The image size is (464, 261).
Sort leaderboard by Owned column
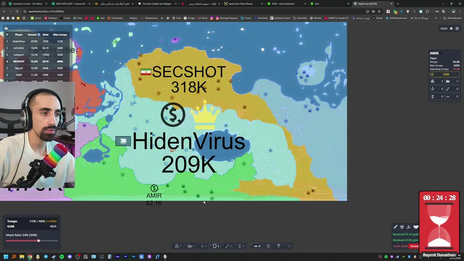click(33, 35)
